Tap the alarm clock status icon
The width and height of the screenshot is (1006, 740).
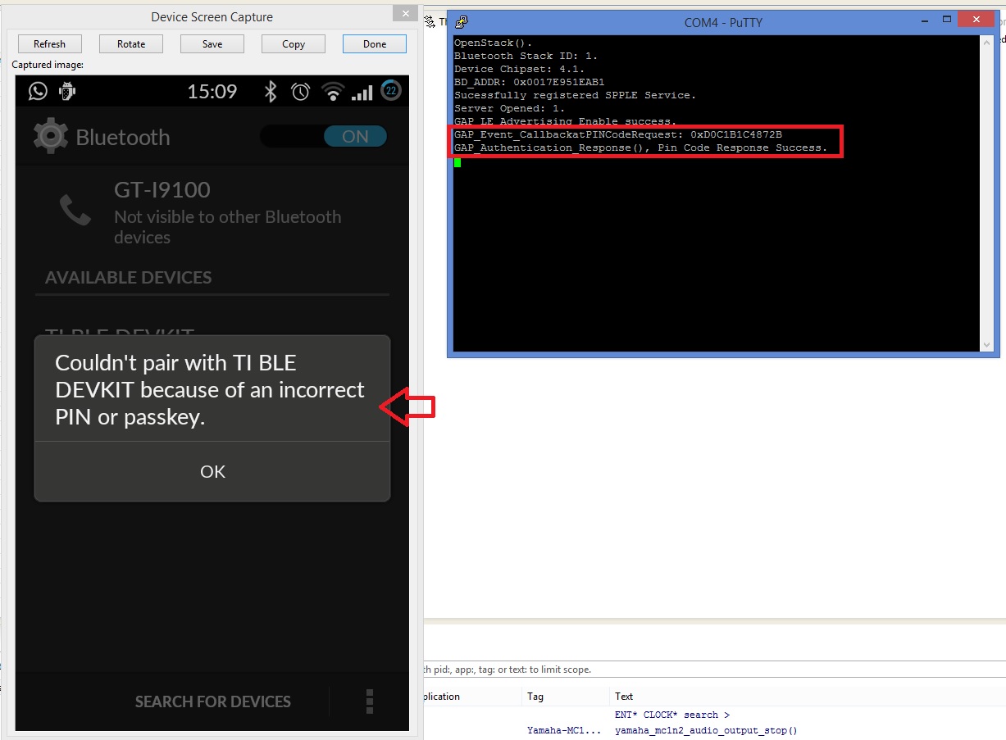pos(301,91)
